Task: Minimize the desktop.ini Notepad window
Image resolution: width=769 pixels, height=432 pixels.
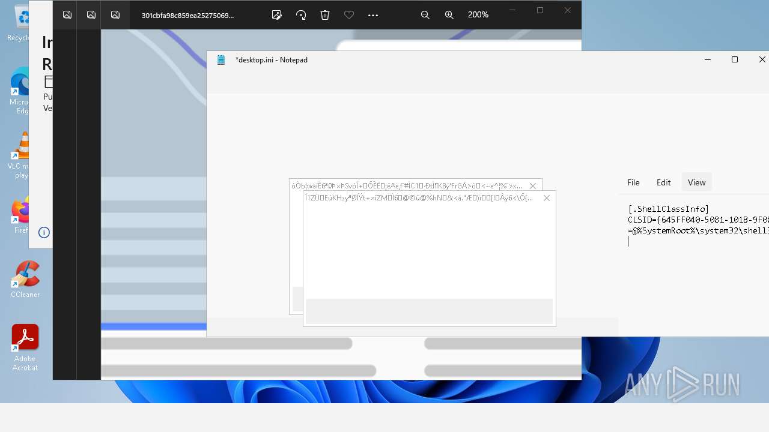Action: (x=708, y=59)
